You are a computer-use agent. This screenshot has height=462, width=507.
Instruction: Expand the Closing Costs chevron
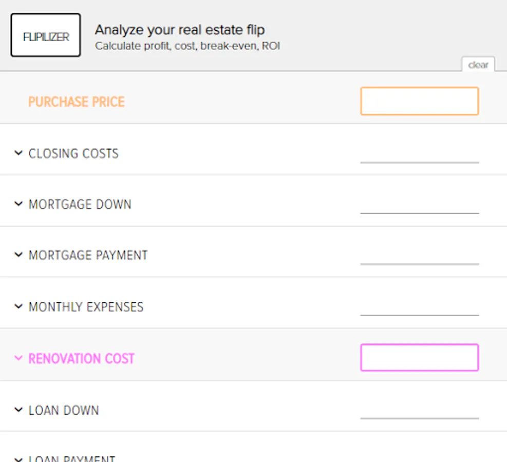coord(18,153)
